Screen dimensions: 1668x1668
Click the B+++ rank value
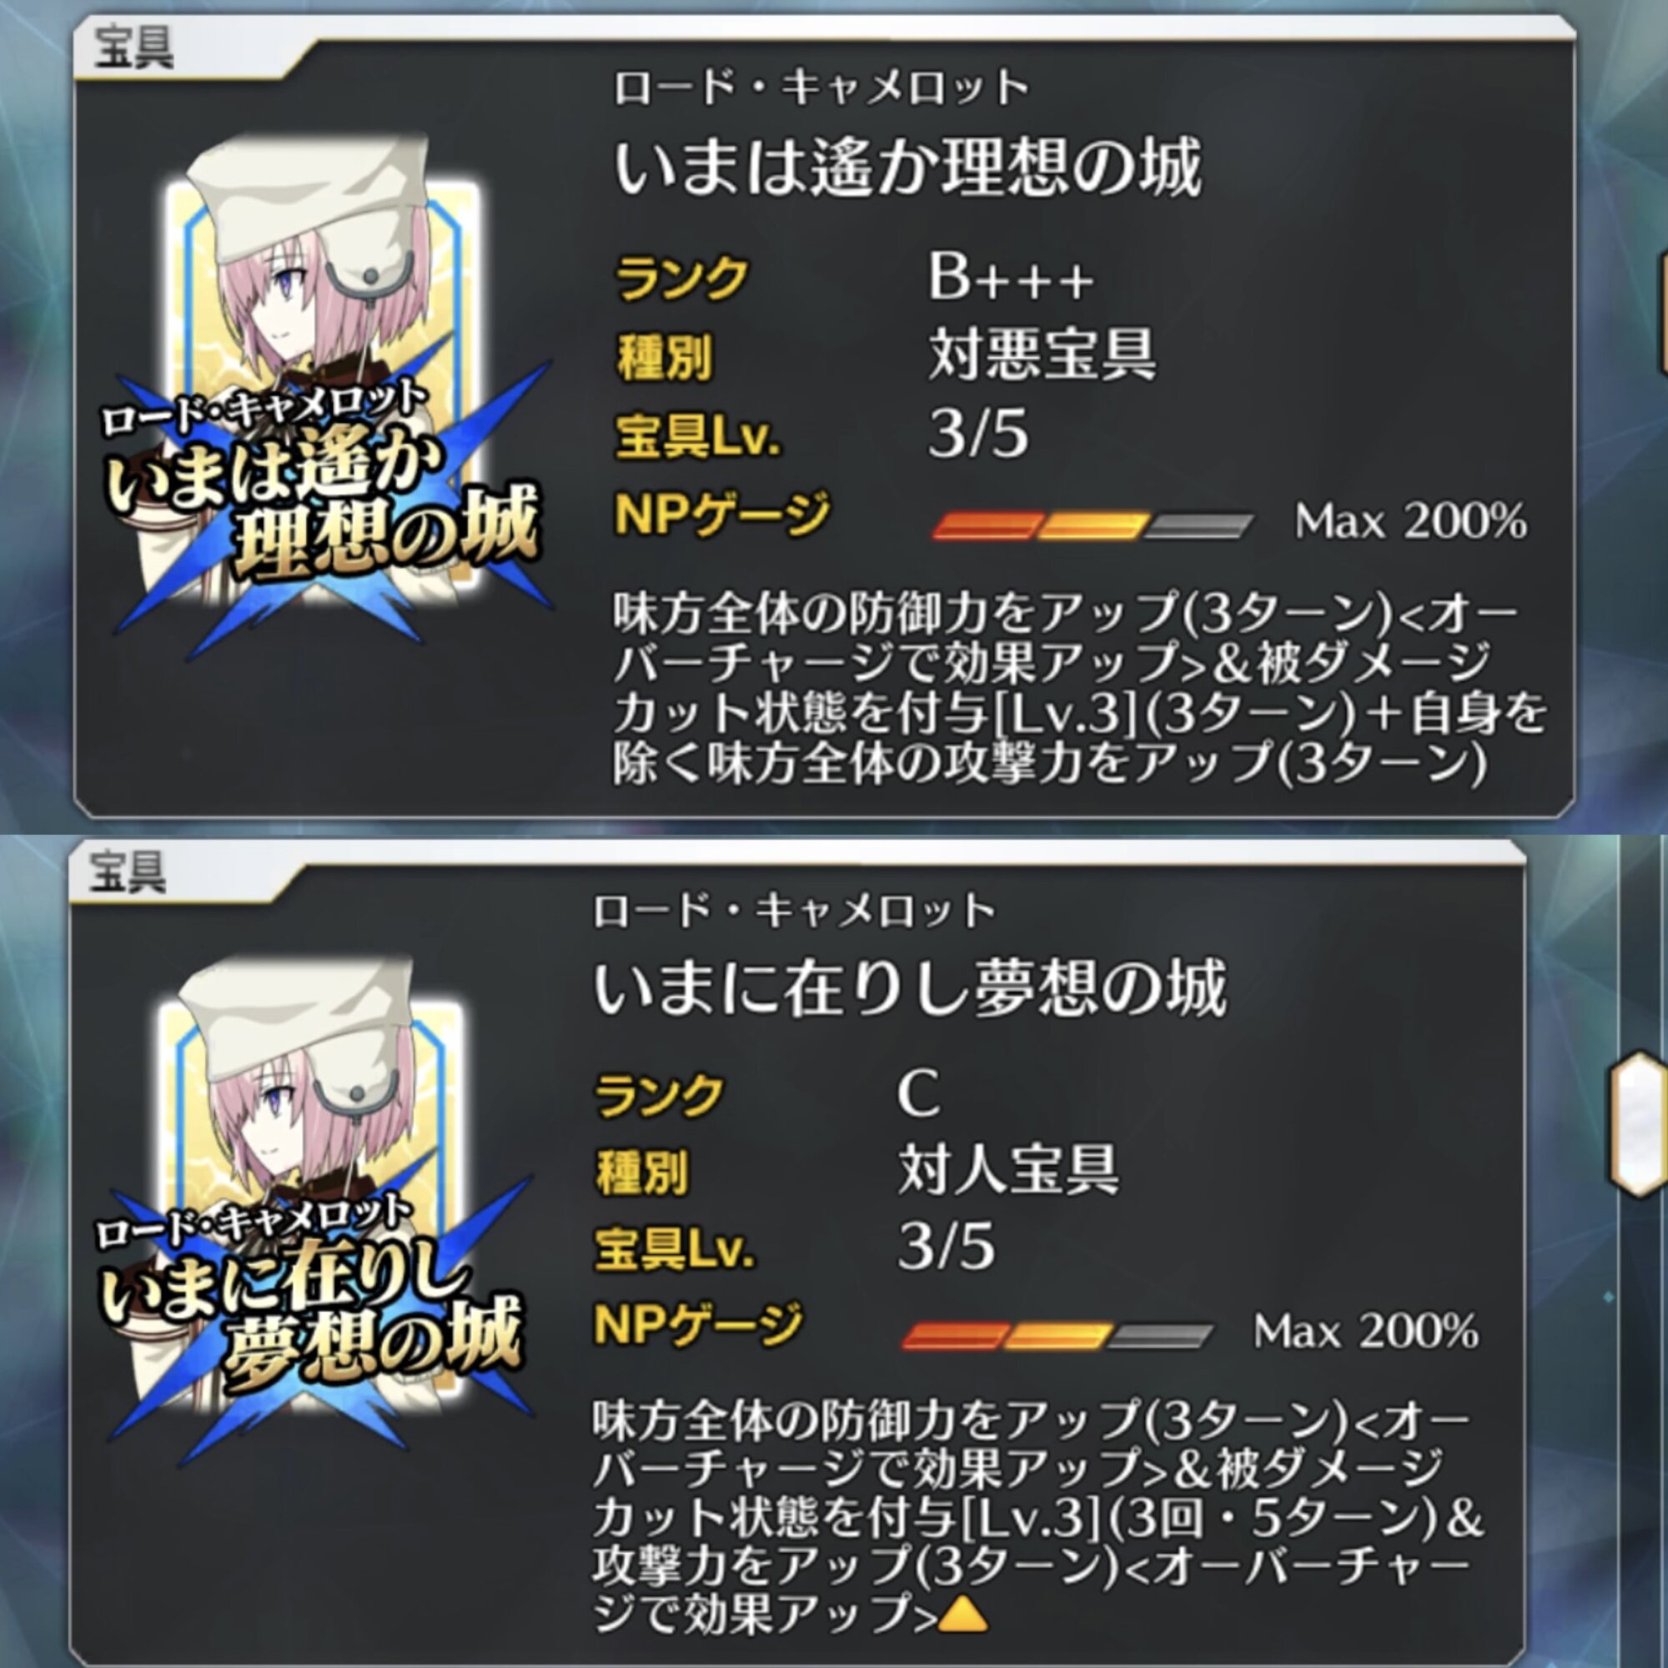(1011, 278)
